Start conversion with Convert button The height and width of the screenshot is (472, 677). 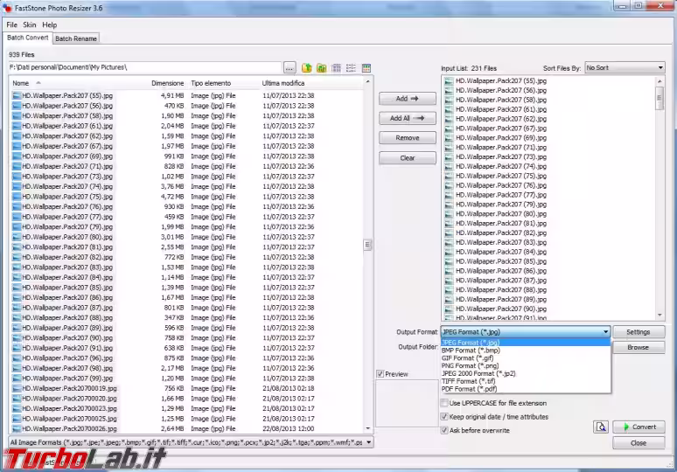(x=639, y=427)
